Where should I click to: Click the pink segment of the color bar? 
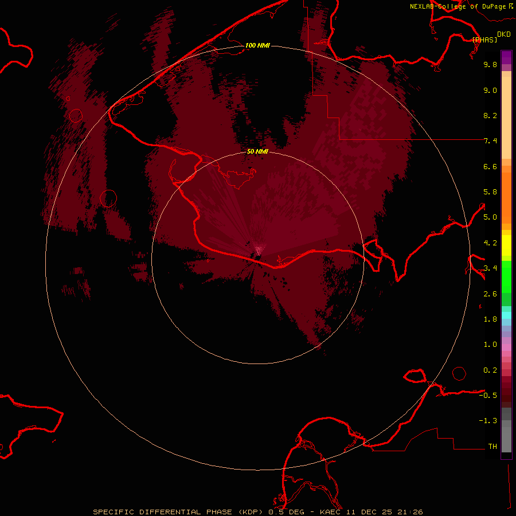click(x=506, y=347)
